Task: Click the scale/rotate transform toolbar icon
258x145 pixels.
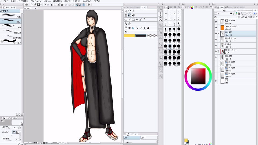Action: pos(62,5)
